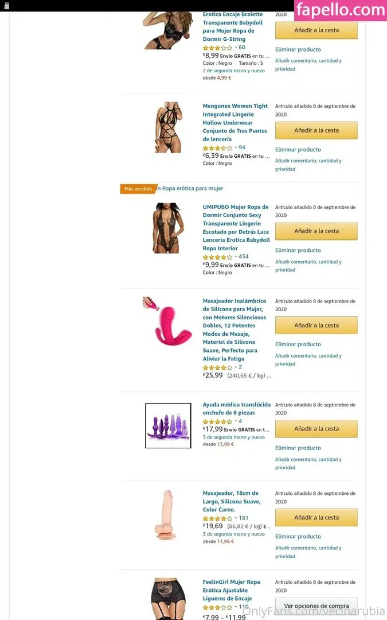
Task: Open the FeelinGirl Mujer Ropa product title
Action: coord(232,590)
